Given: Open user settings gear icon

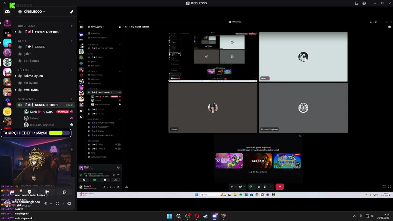Looking at the screenshot, I should coord(69,204).
